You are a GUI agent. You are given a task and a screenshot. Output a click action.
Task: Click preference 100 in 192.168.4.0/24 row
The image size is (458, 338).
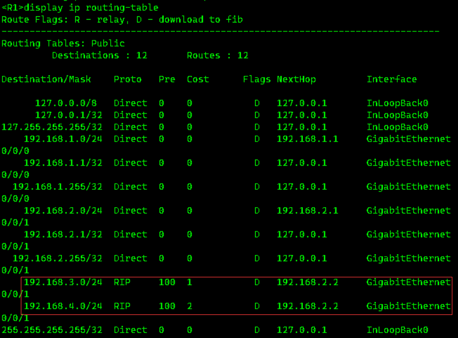(167, 306)
